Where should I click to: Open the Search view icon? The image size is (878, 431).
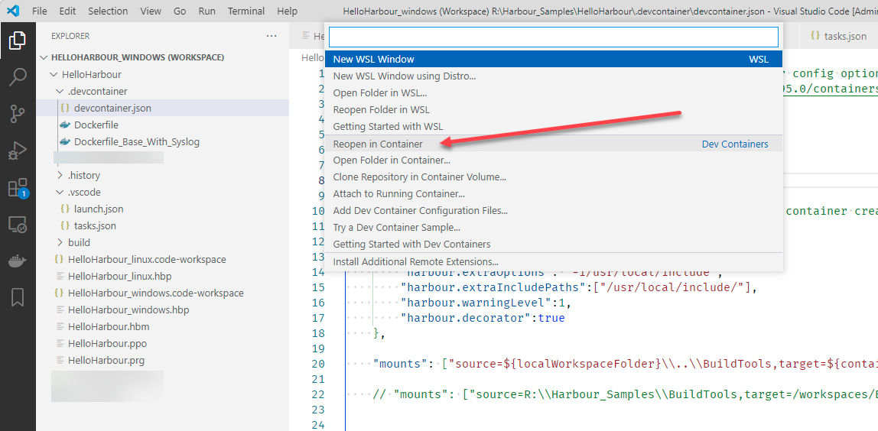17,77
